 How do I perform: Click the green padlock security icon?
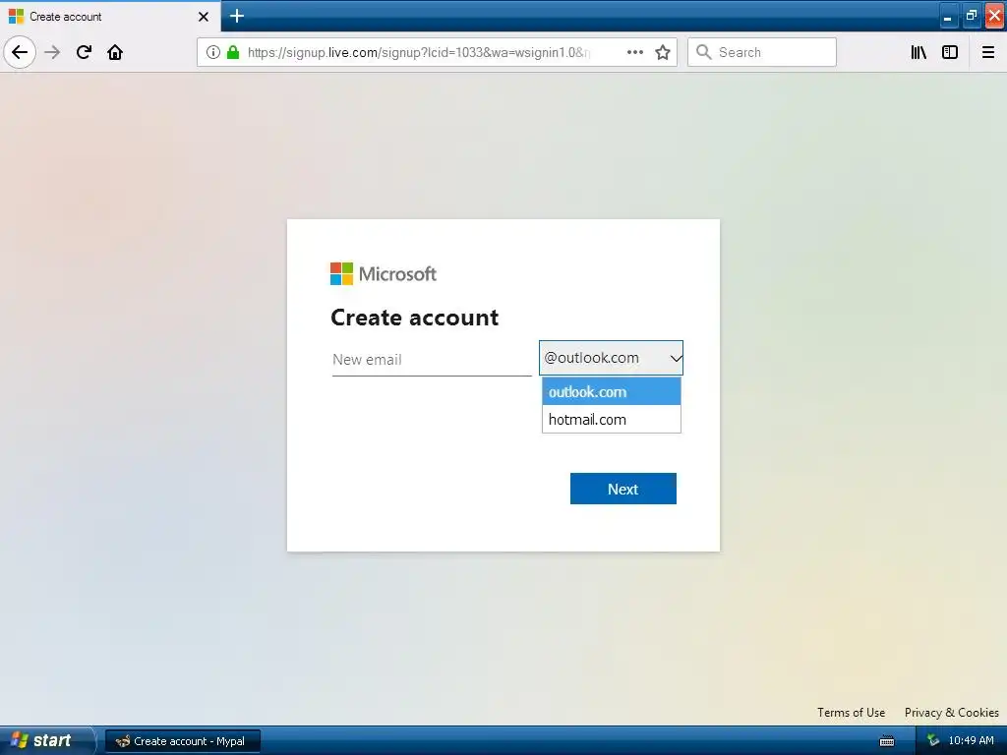[233, 52]
